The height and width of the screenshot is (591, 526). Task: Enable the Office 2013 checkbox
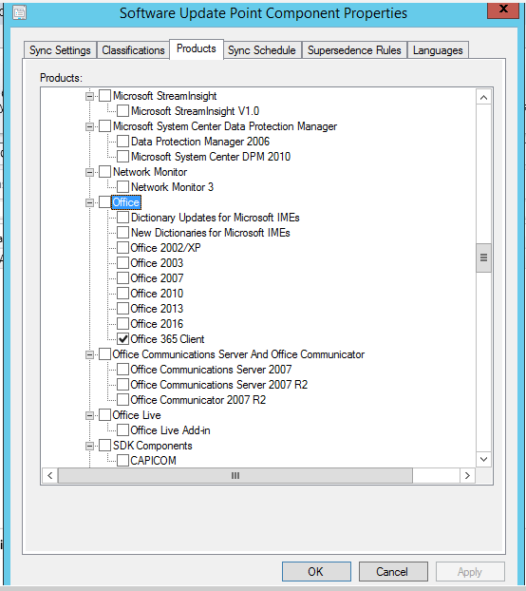(122, 308)
